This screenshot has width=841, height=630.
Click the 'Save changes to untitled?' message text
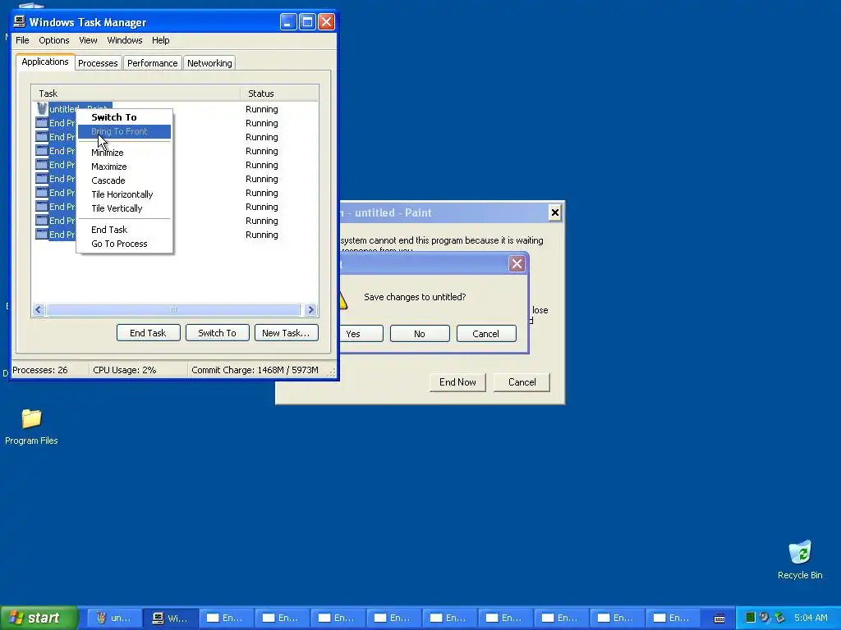click(x=415, y=297)
